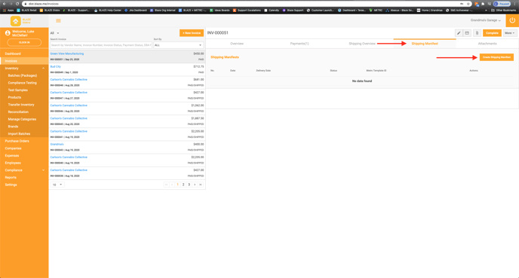Open Employees in the sidebar
The height and width of the screenshot is (278, 519).
13,163
